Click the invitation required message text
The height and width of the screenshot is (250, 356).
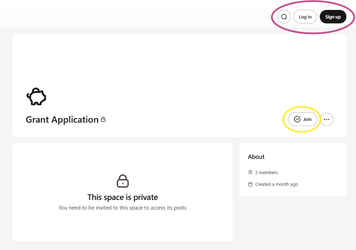coord(123,208)
